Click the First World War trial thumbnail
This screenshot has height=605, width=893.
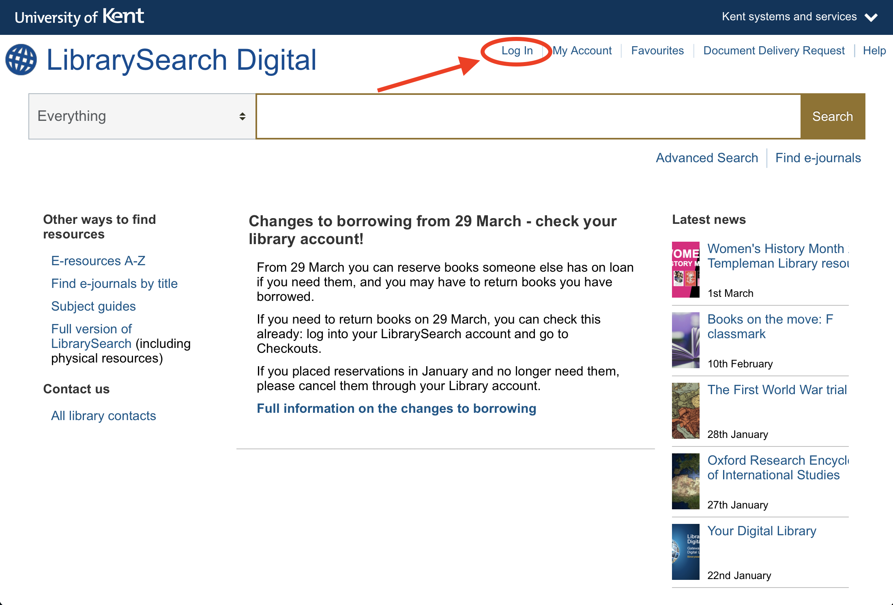[685, 410]
